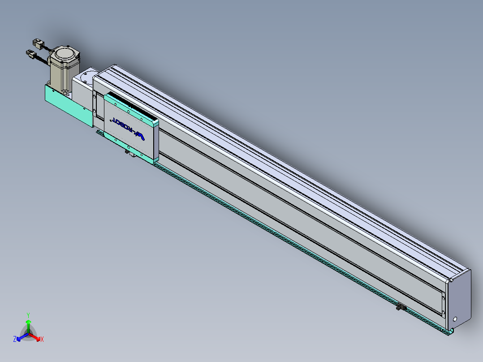This screenshot has width=483, height=362.
Task: Select the green motor mounting bracket
Action: 69,106
